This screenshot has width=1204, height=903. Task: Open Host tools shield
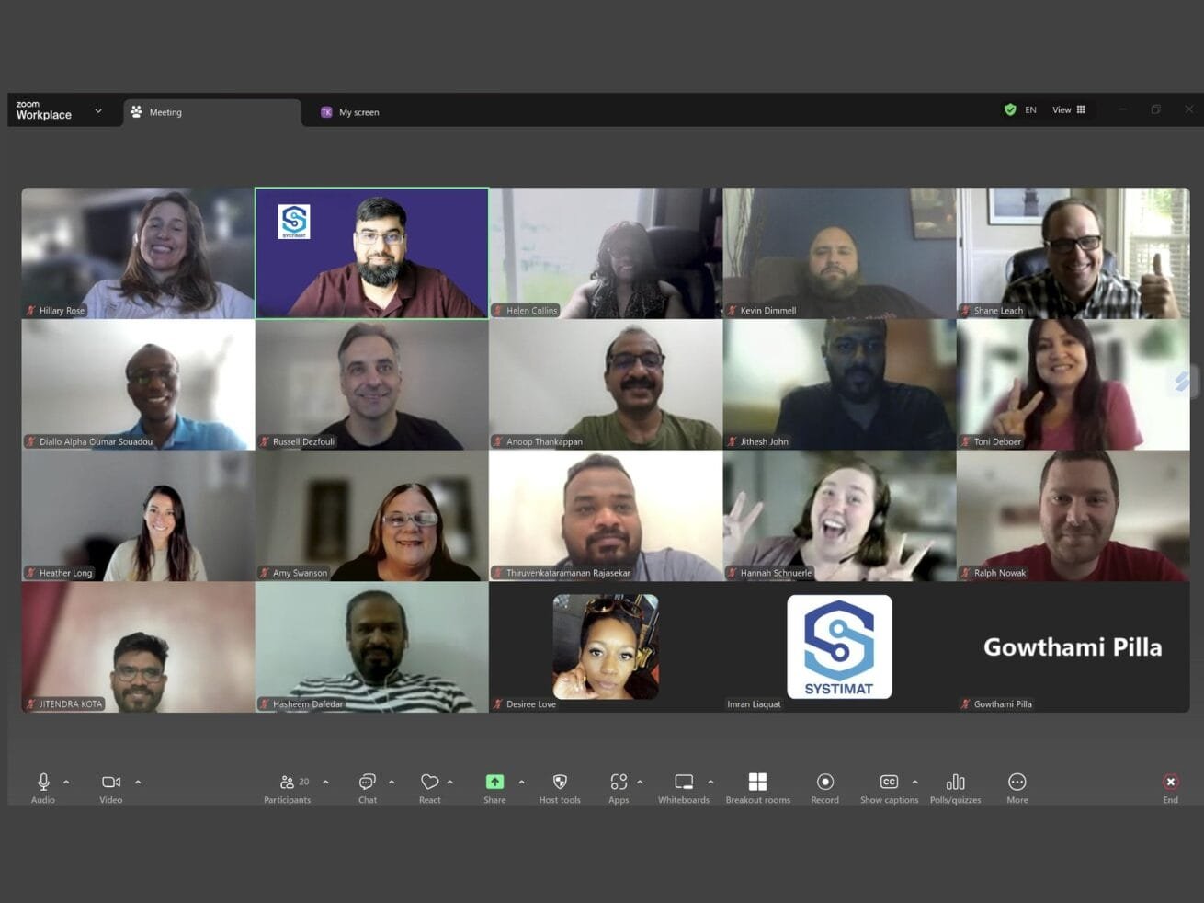tap(559, 783)
